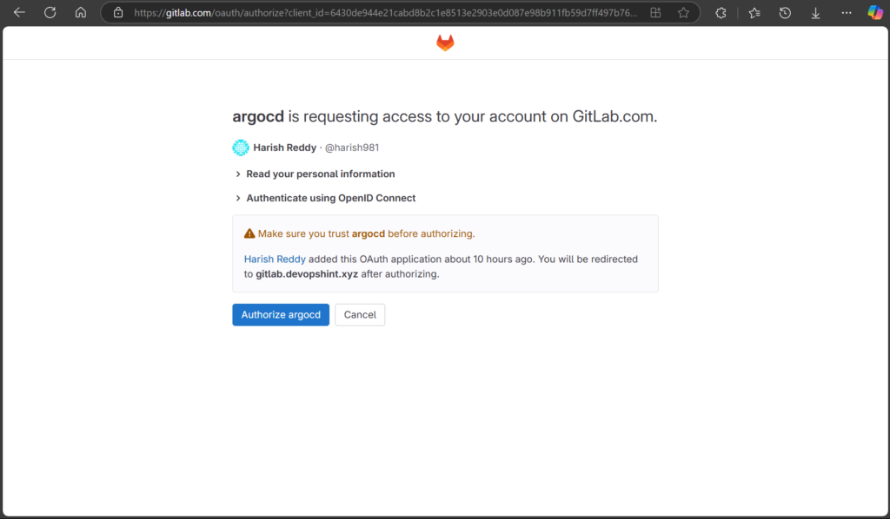Expand Read your personal information scope

315,174
